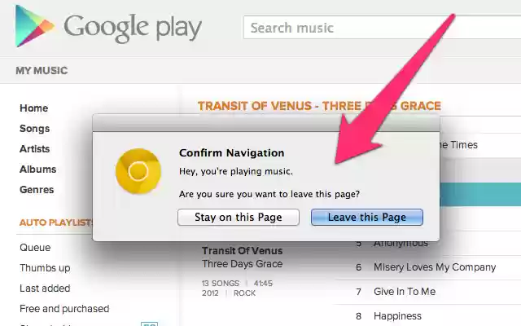Viewport: 521px width, 326px height.
Task: Select the 'Thumbs up' playlist
Action: 45,268
